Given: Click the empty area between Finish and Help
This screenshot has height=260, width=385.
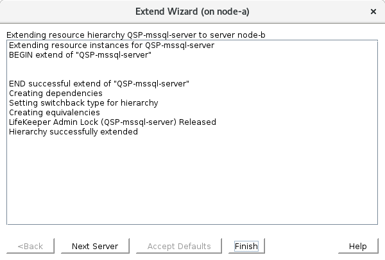Looking at the screenshot, I should (x=300, y=246).
